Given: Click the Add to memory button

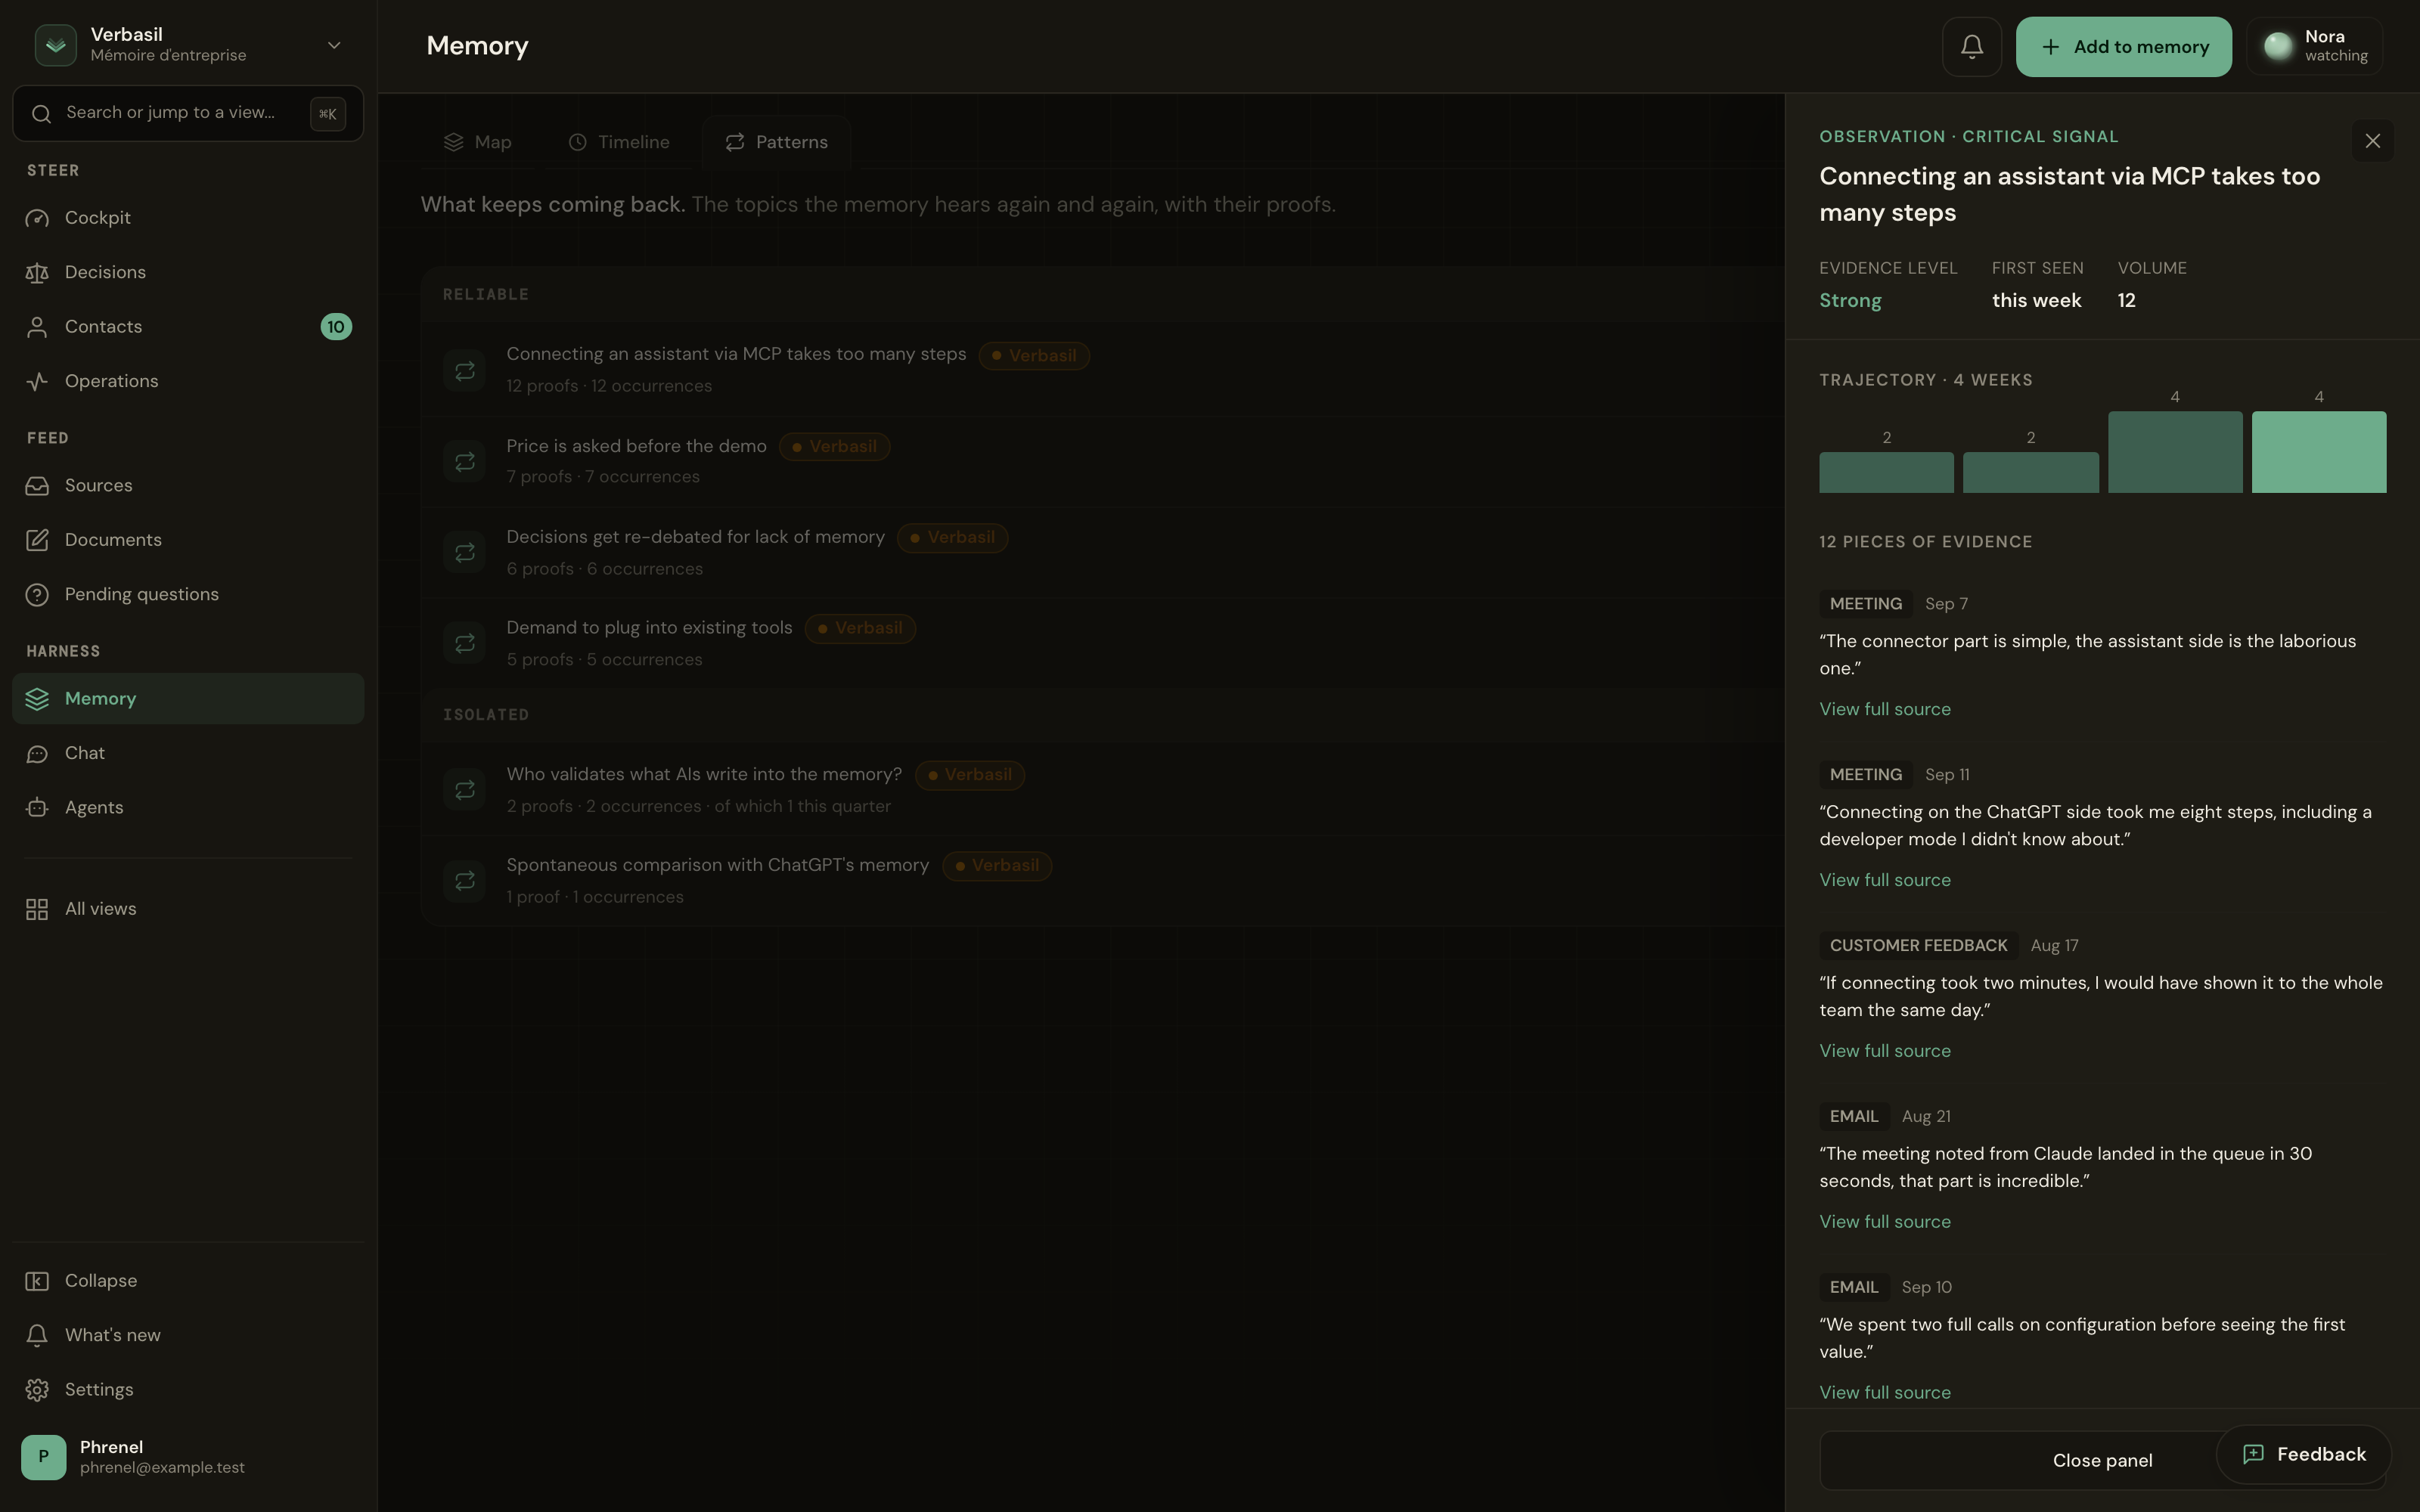Looking at the screenshot, I should [2123, 47].
